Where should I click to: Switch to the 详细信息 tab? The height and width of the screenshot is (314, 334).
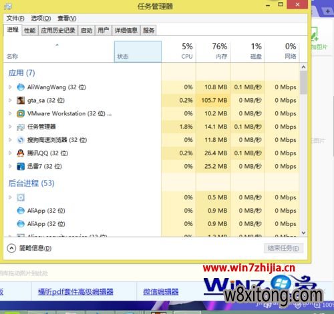coord(126,30)
